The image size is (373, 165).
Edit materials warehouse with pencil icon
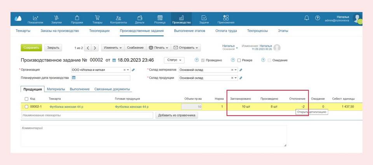[241, 70]
